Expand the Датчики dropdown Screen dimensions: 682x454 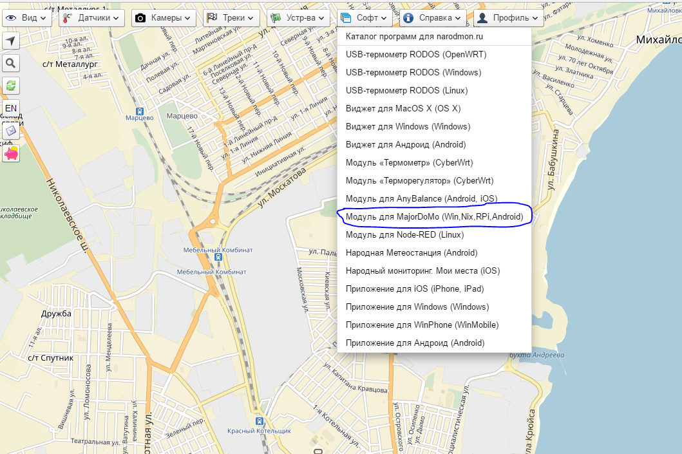pos(92,18)
